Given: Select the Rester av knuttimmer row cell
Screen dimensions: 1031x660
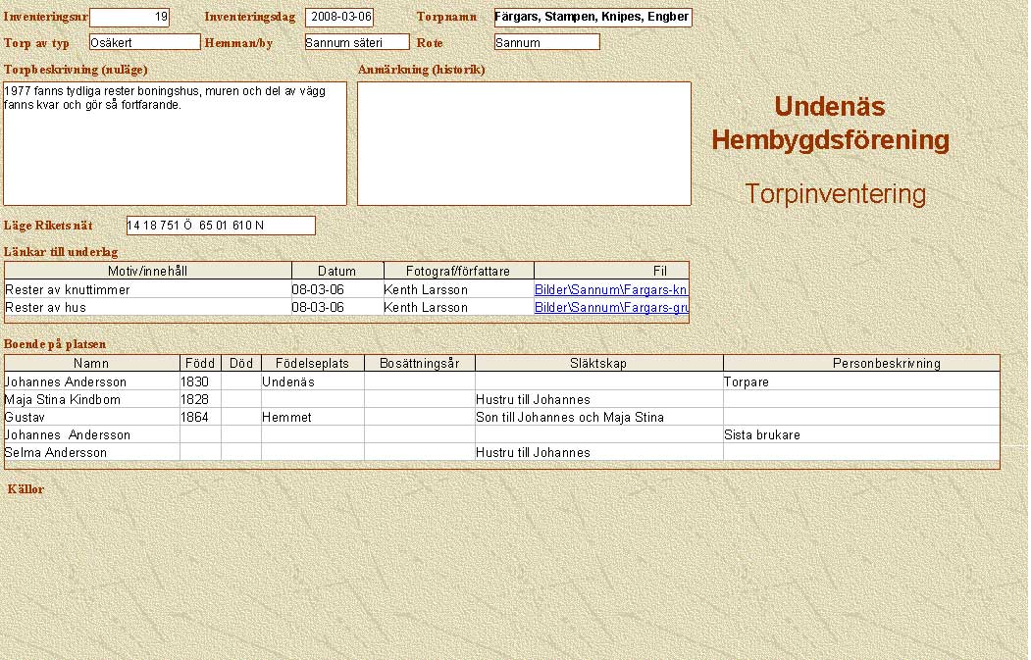Looking at the screenshot, I should (147, 290).
